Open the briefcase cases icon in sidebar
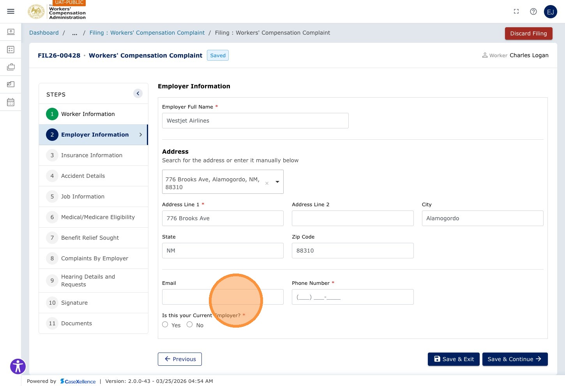Viewport: 565px width, 386px height. [11, 67]
